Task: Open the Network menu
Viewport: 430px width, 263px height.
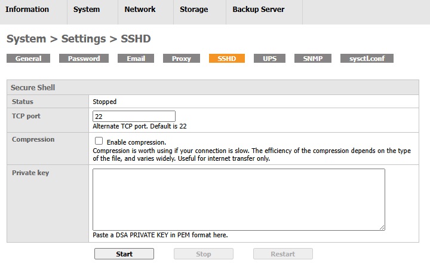Action: (140, 10)
